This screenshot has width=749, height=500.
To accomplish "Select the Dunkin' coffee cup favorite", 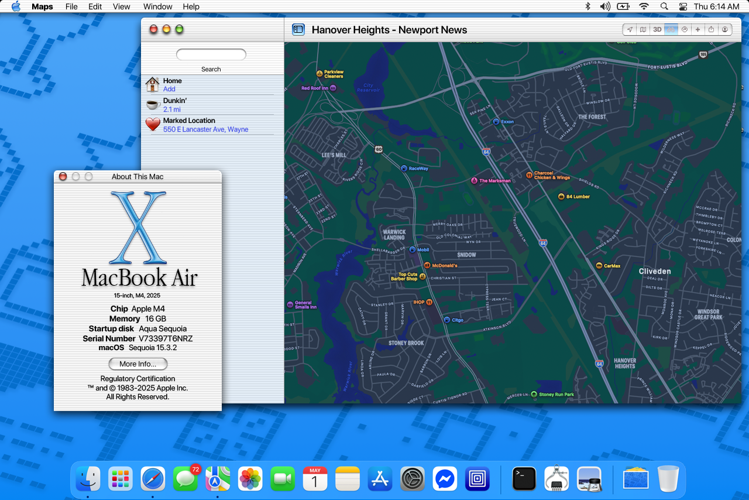I will click(x=153, y=105).
